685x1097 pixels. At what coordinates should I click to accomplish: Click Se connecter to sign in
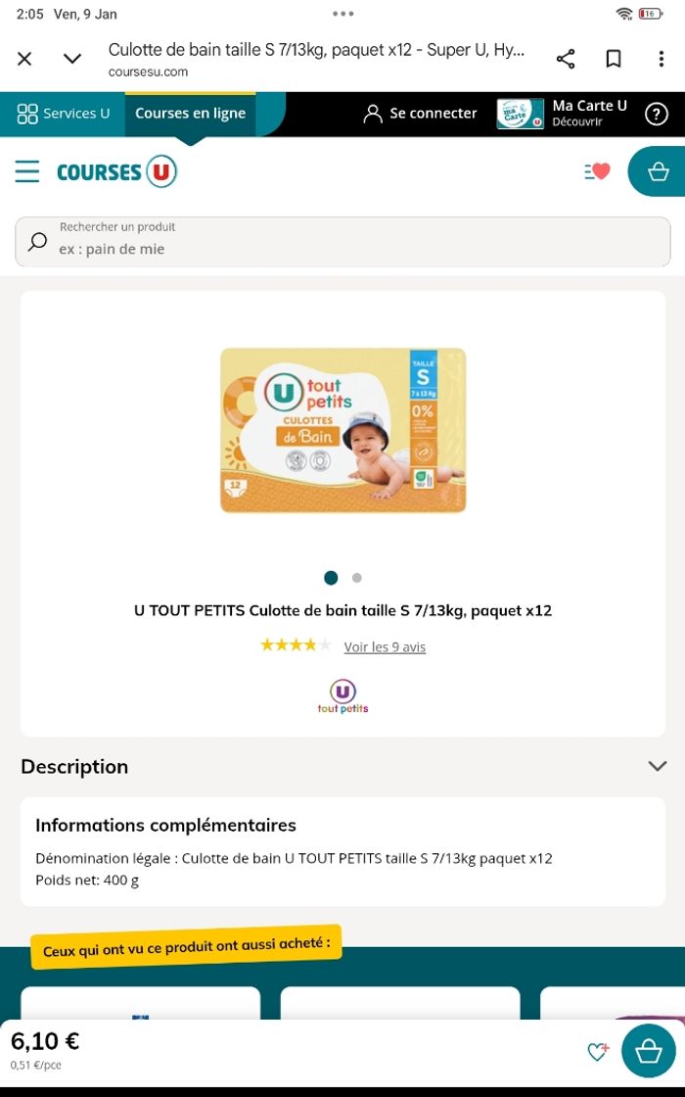pos(420,114)
